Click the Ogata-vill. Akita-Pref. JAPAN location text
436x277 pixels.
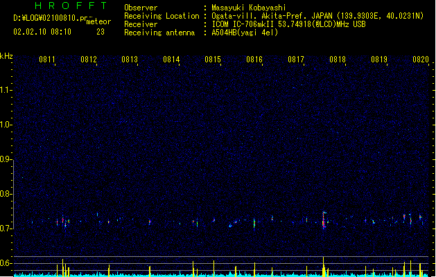[317, 16]
